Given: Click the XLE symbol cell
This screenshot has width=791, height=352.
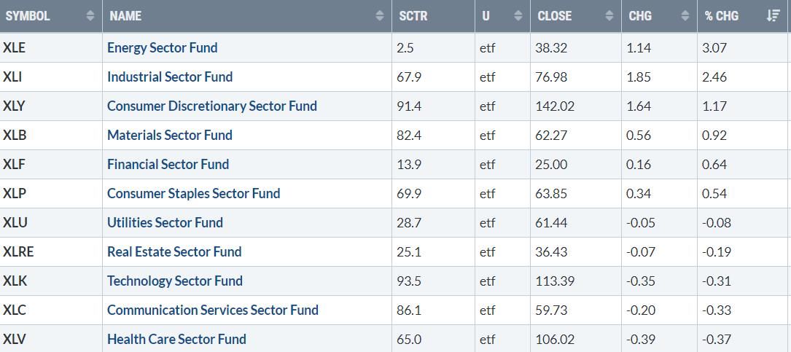Looking at the screenshot, I should click(x=14, y=48).
